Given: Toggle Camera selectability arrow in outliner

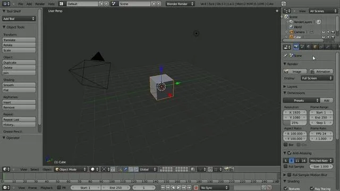Looking at the screenshot, I should coord(328,32).
